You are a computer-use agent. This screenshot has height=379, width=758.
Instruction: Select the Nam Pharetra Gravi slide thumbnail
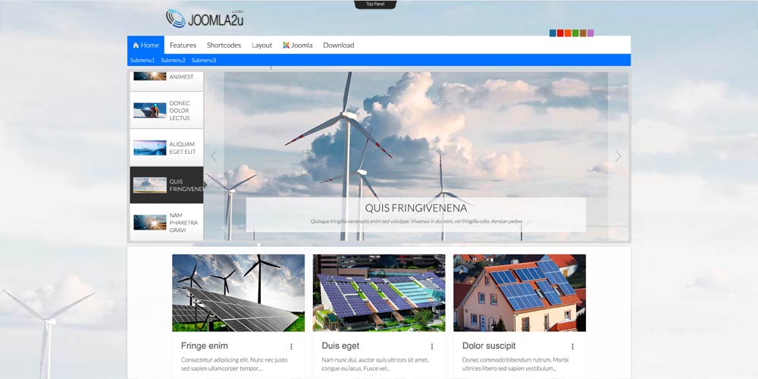click(x=167, y=223)
